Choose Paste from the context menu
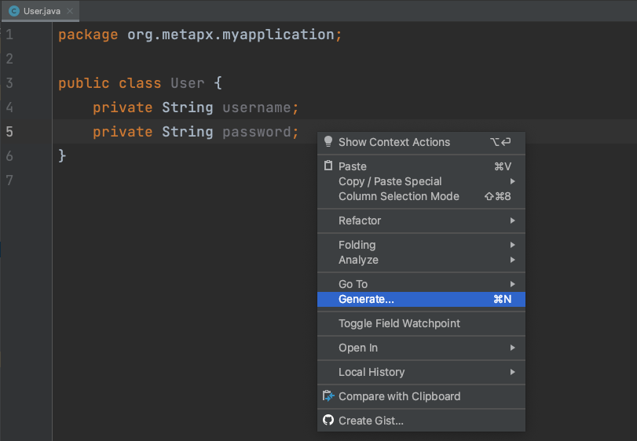637x441 pixels. pos(421,166)
